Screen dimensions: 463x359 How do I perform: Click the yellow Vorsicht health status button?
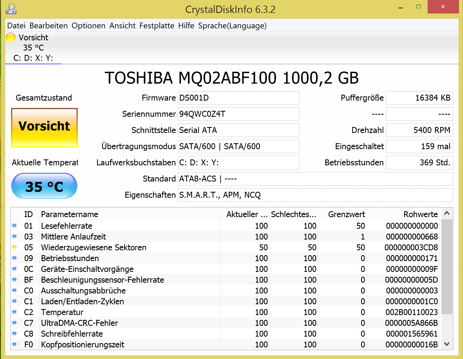click(x=44, y=128)
